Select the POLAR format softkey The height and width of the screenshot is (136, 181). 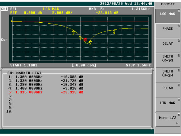pyautogui.click(x=167, y=90)
